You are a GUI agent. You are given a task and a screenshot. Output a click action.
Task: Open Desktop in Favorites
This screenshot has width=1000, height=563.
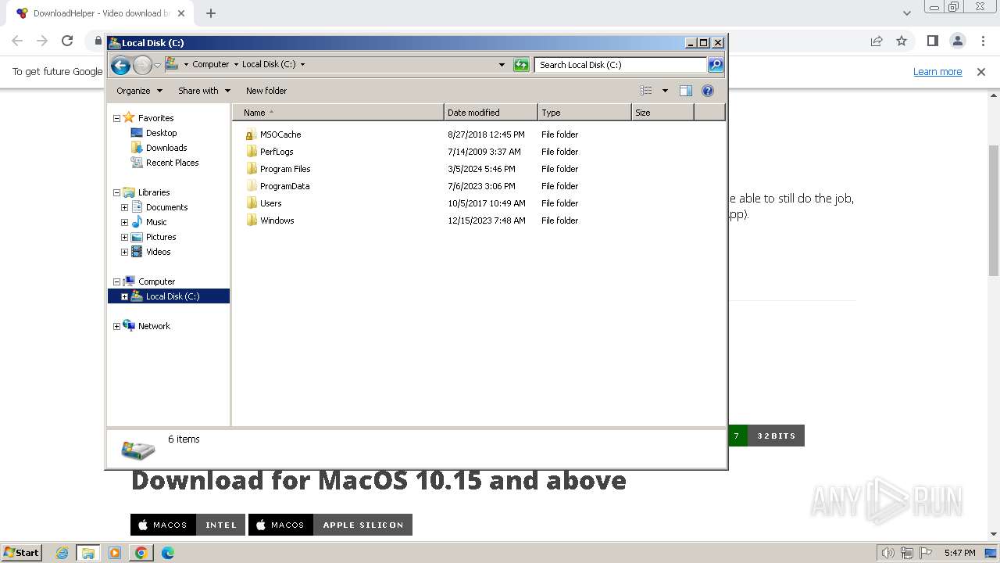tap(162, 133)
